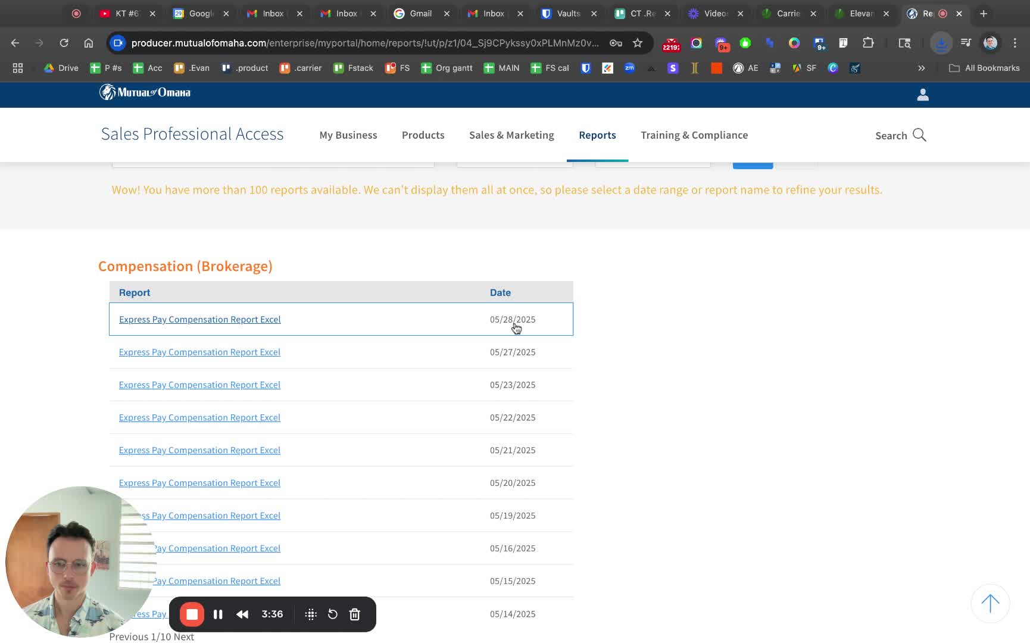Open a new browser tab

tap(984, 13)
